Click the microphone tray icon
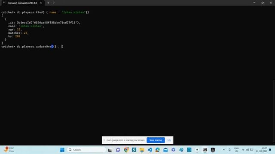Screen dimensions: 275x154 pos(229,150)
